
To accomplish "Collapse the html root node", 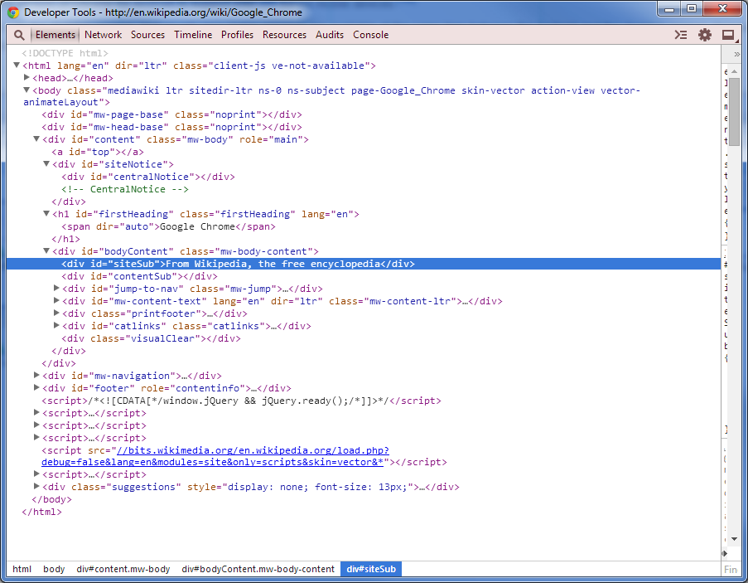I will tap(17, 65).
